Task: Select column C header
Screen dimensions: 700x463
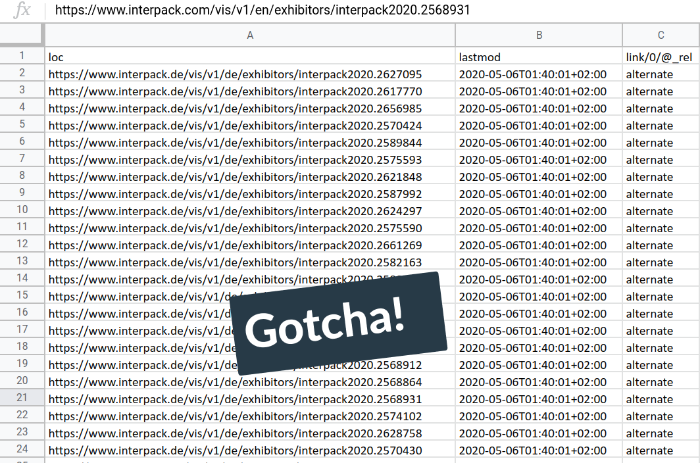Action: [x=661, y=36]
